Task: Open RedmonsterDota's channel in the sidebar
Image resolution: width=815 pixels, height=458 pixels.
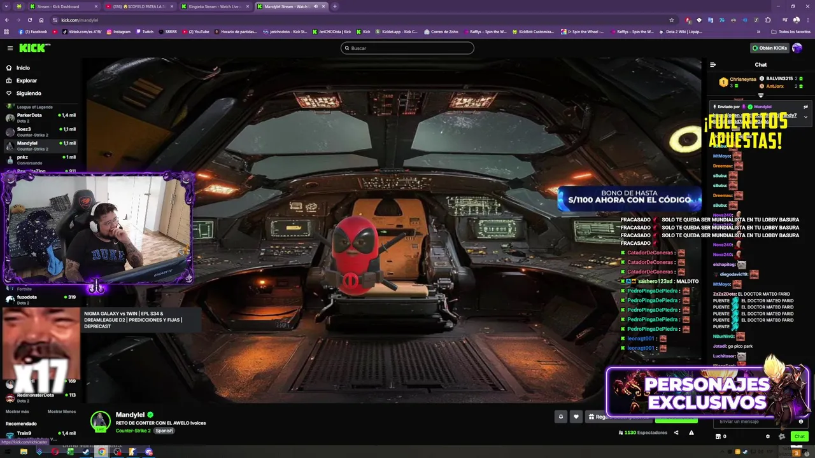Action: click(x=40, y=398)
